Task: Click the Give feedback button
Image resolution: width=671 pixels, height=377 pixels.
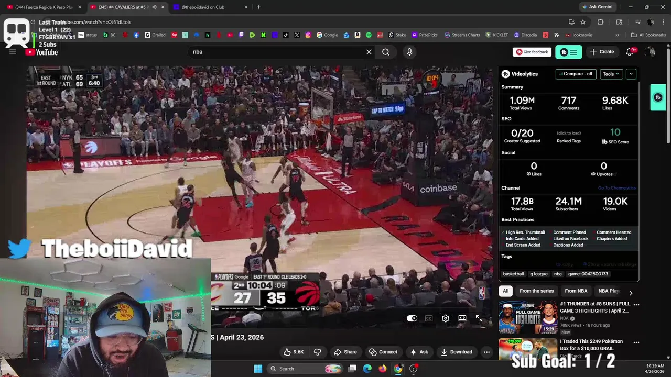Action: [532, 52]
